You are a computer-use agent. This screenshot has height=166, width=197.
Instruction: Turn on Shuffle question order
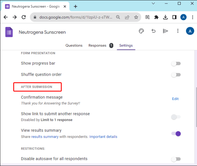(176, 75)
